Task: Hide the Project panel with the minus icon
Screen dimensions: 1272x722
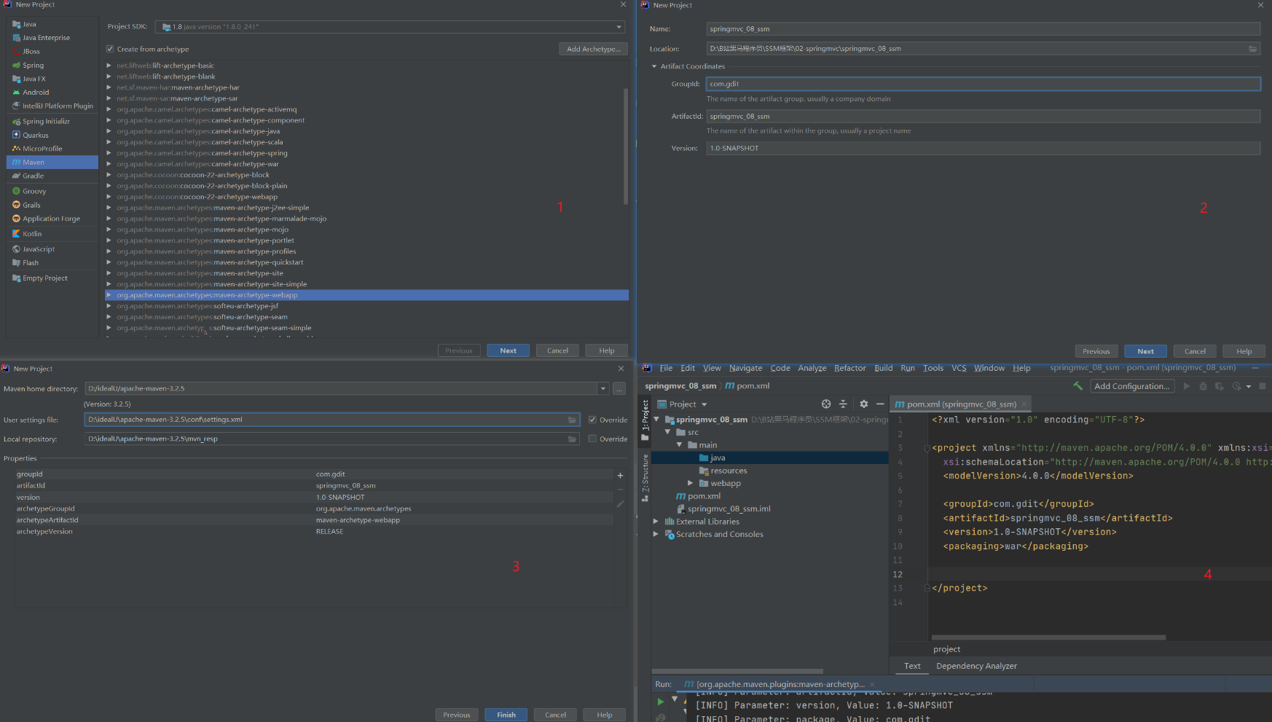Action: 880,404
